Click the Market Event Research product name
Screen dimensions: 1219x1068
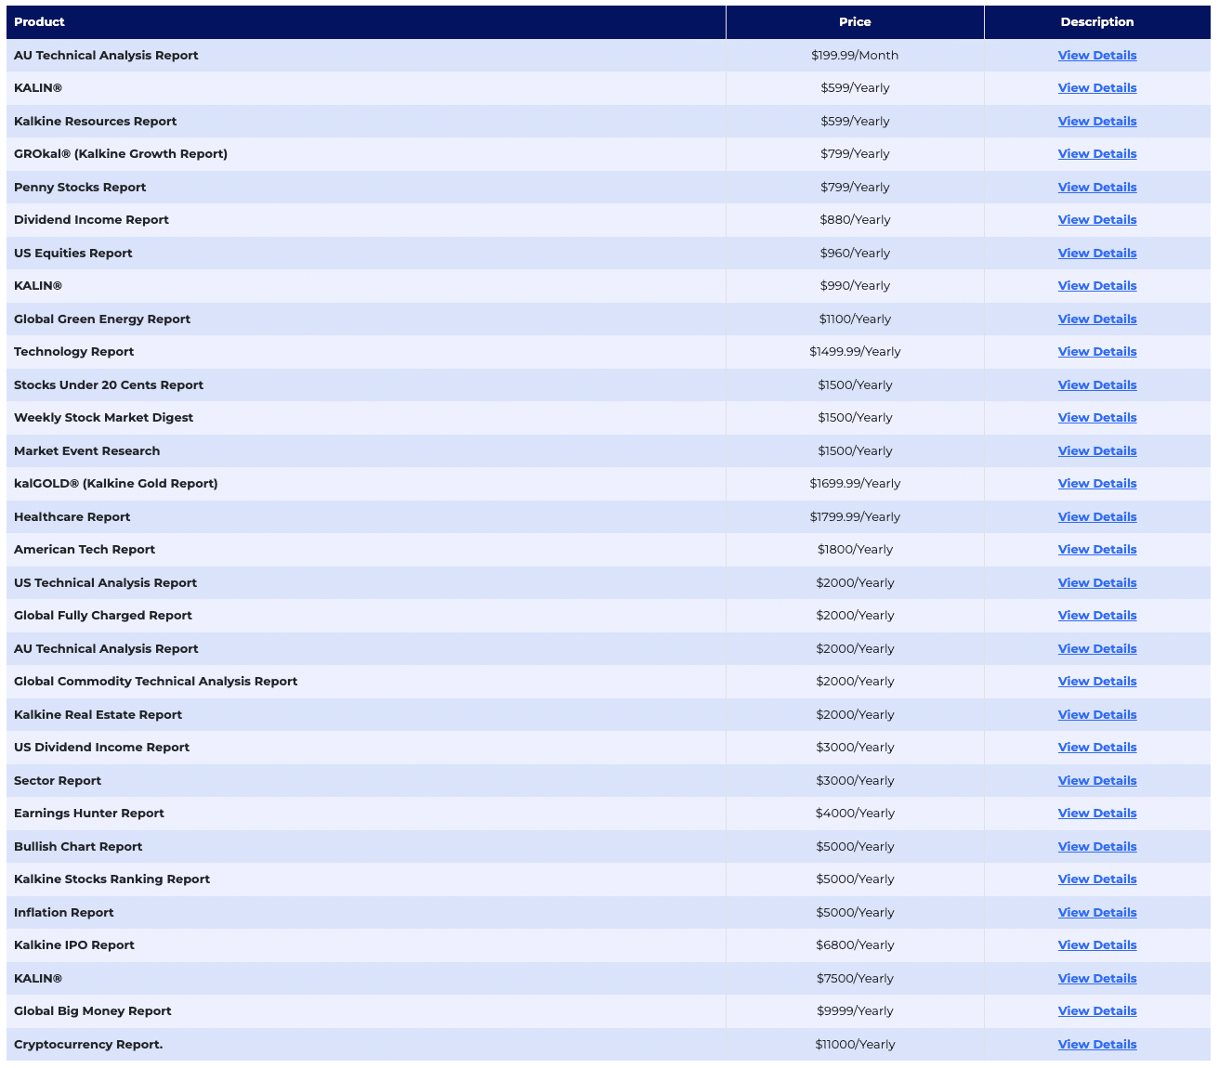[x=87, y=450]
